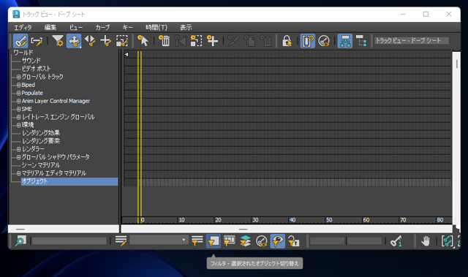
Task: Choose the Select Time tool
Action: (x=143, y=41)
